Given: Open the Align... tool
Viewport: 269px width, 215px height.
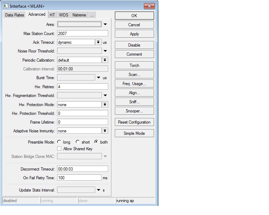Looking at the screenshot, I should [x=134, y=93].
